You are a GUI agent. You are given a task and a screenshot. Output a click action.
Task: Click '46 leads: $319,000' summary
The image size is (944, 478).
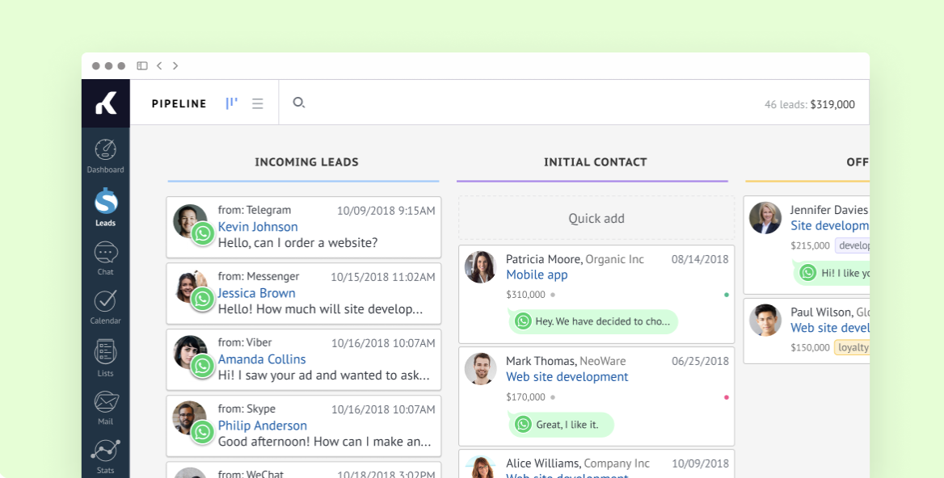pos(810,104)
